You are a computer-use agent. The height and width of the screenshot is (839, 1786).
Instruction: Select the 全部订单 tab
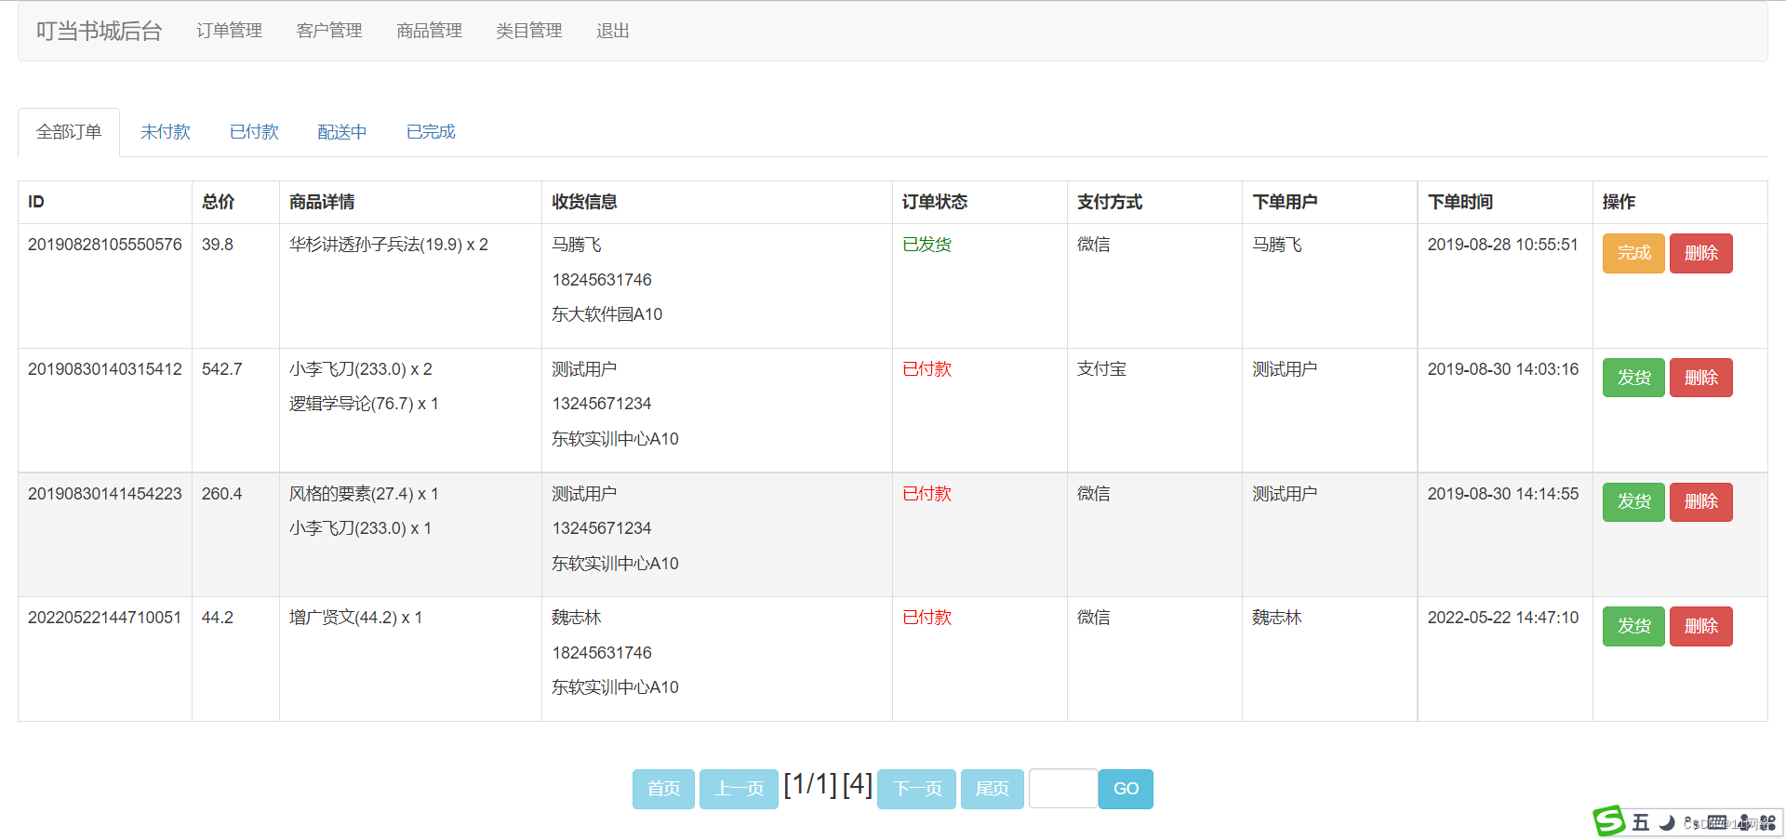[x=69, y=132]
